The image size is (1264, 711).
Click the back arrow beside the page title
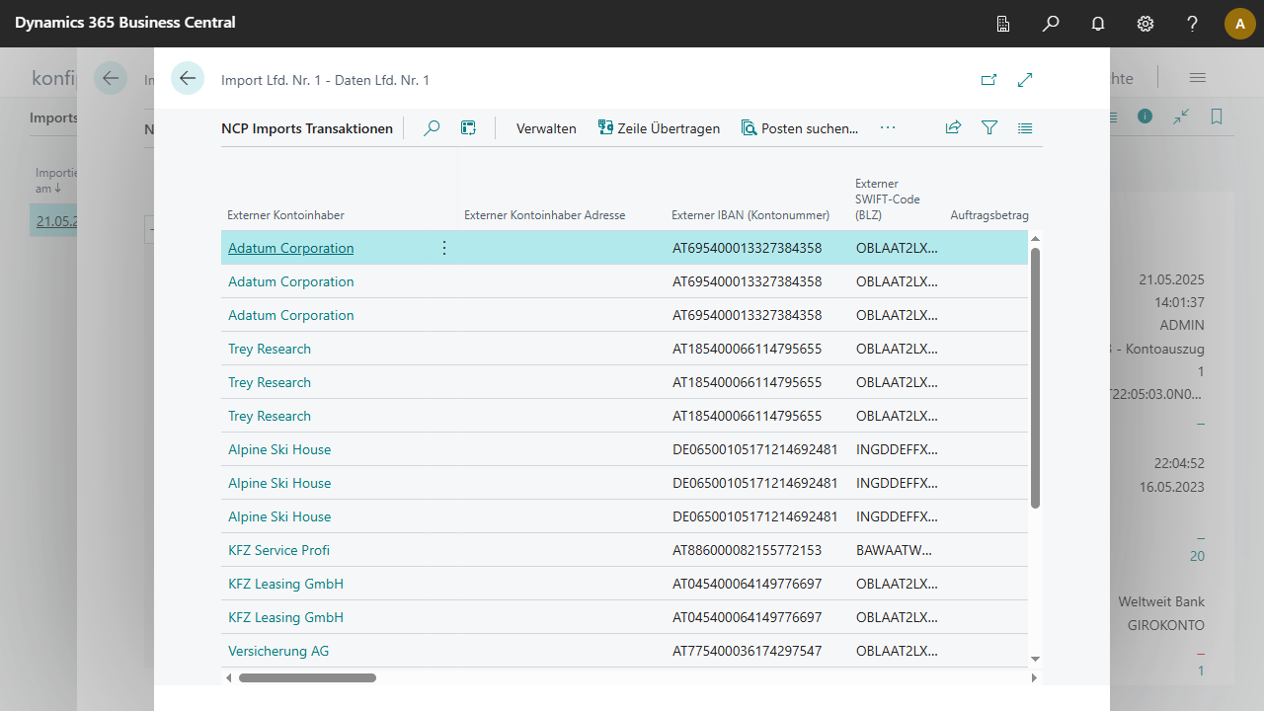(x=188, y=79)
